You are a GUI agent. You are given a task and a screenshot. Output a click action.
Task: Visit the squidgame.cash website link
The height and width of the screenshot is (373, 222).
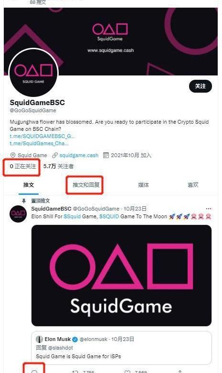pyautogui.click(x=79, y=155)
